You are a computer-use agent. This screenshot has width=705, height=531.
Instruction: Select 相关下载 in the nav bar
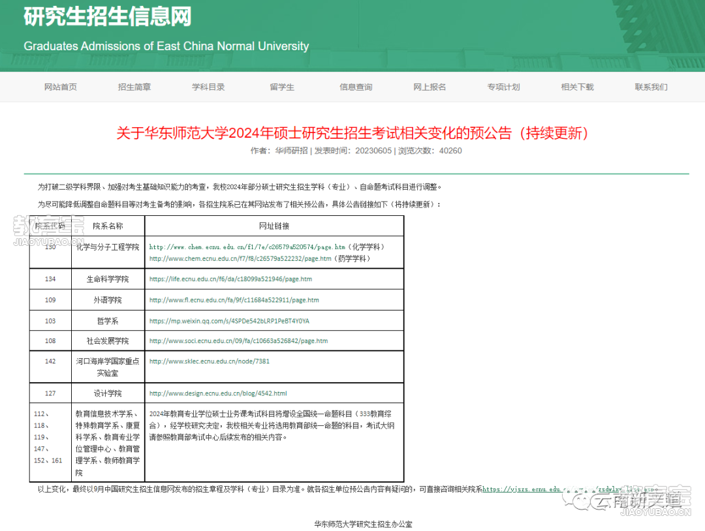point(577,87)
